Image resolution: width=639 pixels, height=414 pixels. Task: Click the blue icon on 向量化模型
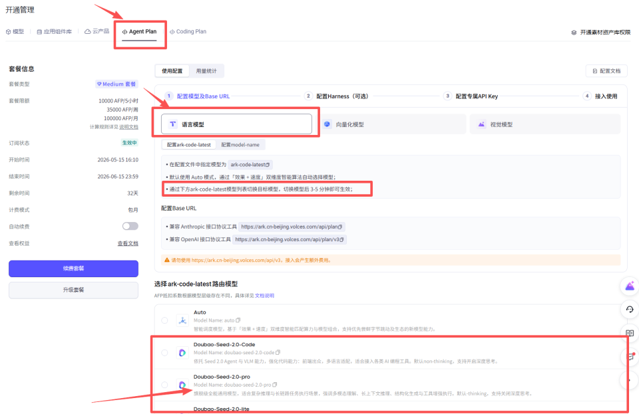tap(327, 124)
